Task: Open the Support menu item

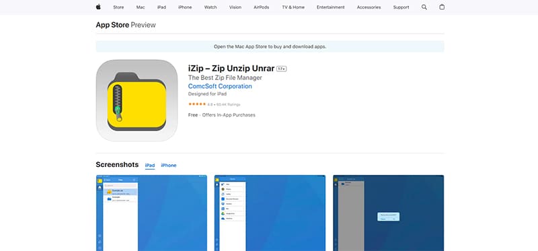Action: pos(401,7)
